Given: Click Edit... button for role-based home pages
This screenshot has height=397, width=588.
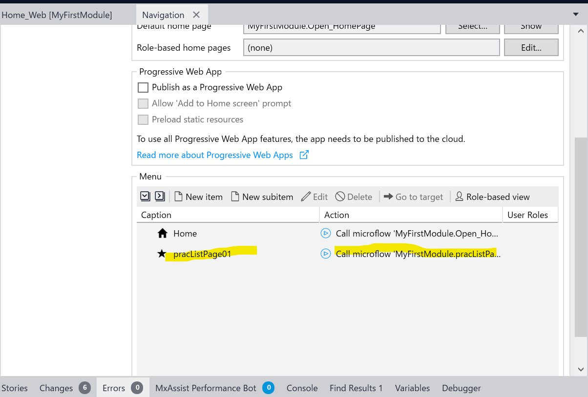Looking at the screenshot, I should pos(531,48).
